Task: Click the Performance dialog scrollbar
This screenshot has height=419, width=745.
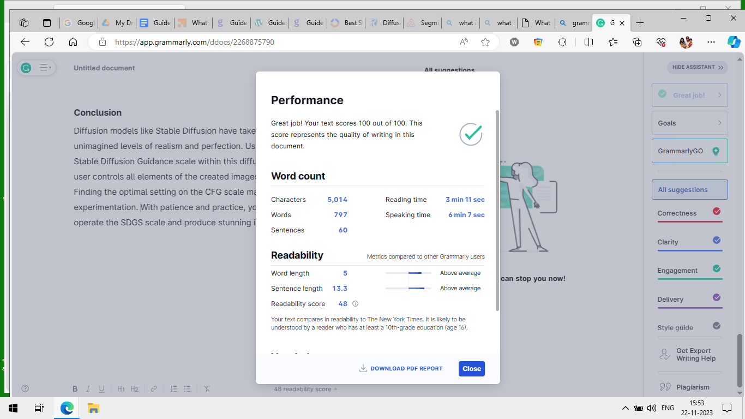Action: [x=497, y=211]
